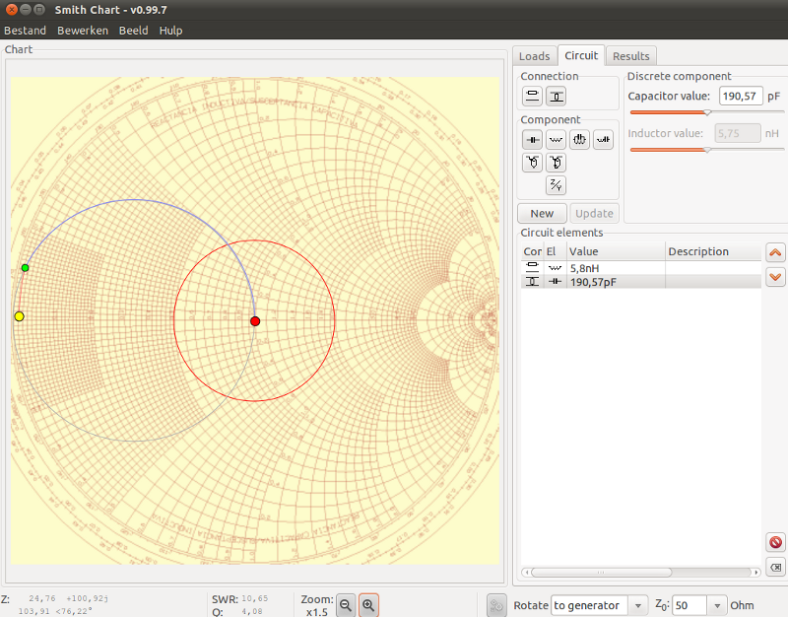Move circuit element up with arrow
Image resolution: width=788 pixels, height=617 pixels.
776,253
